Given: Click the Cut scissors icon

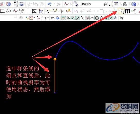Looking at the screenshot, I should click(x=29, y=4).
